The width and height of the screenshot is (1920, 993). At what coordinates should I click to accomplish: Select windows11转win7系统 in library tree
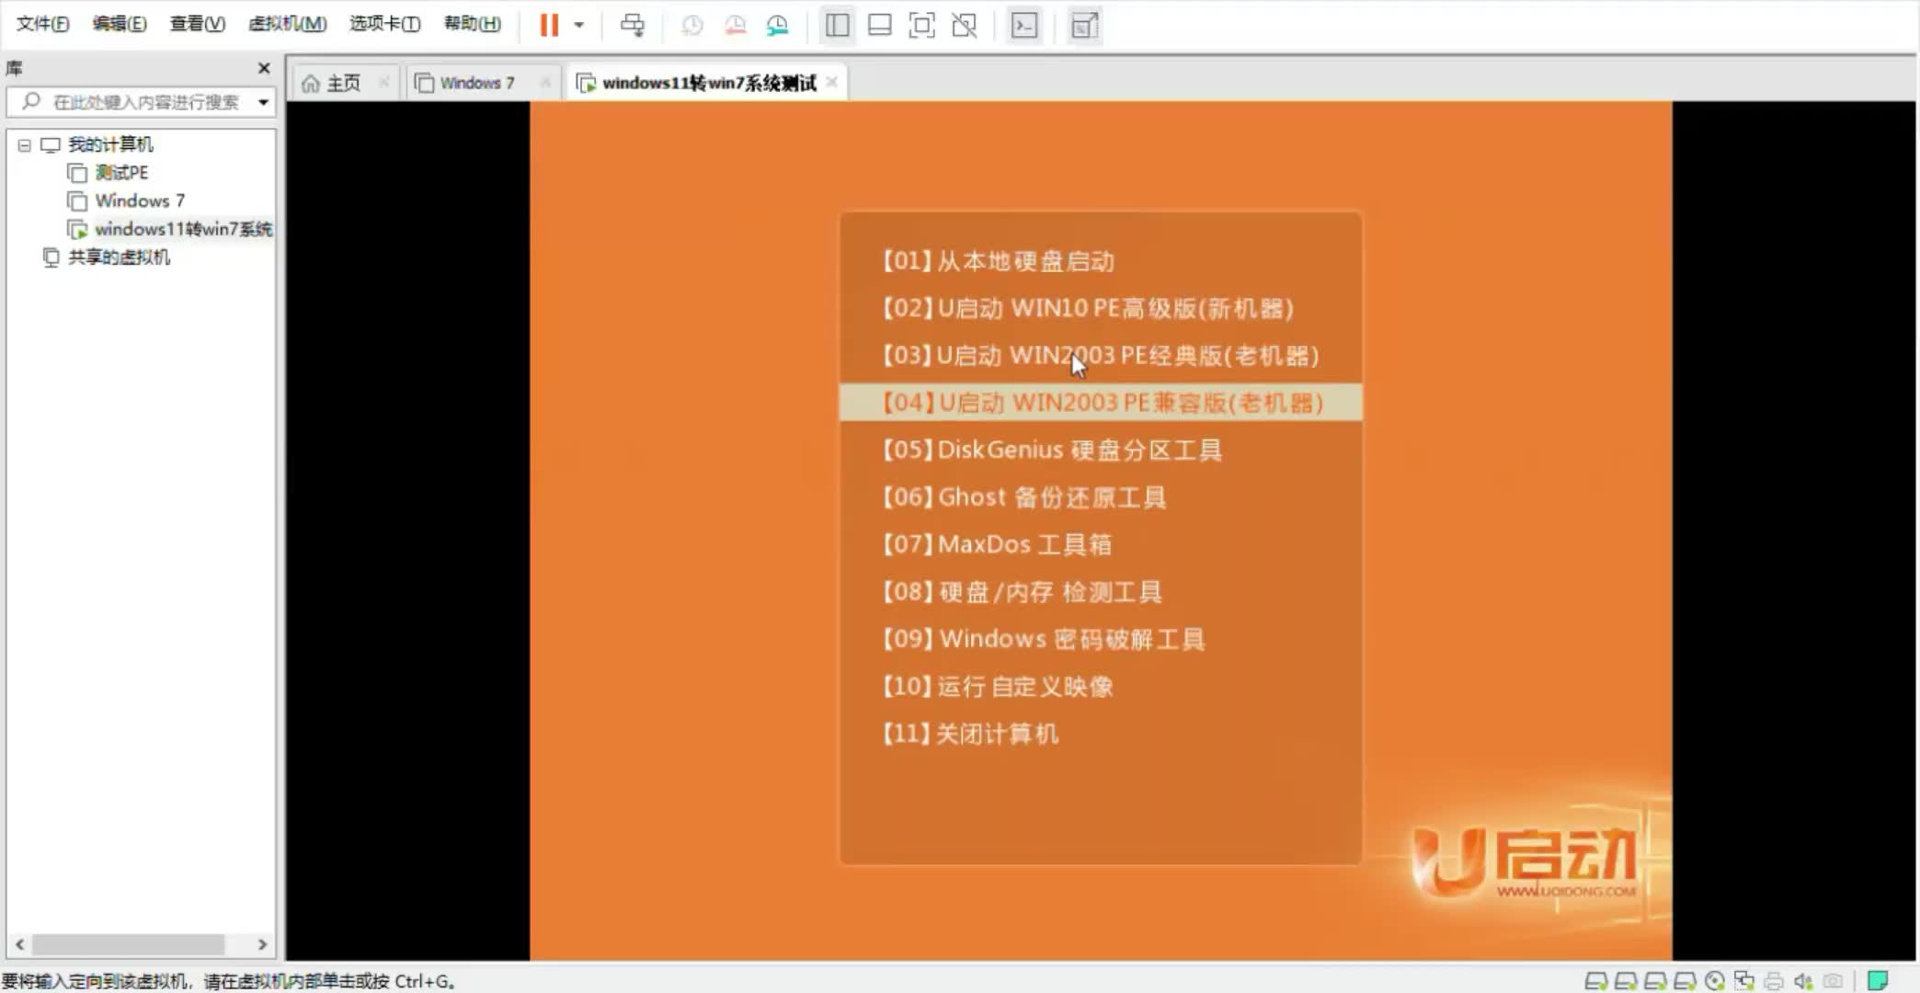click(182, 229)
